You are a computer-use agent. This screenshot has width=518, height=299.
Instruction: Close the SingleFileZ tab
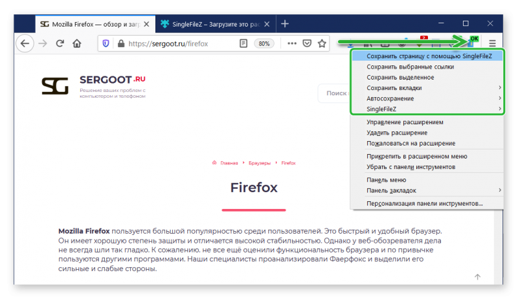267,24
